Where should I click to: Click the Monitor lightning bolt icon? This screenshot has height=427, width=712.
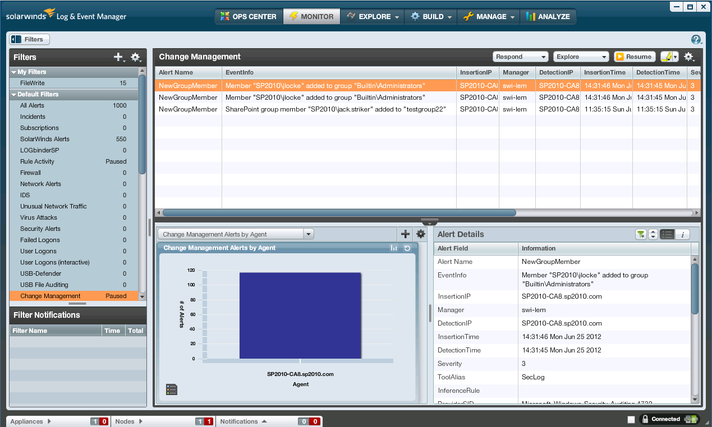[293, 16]
